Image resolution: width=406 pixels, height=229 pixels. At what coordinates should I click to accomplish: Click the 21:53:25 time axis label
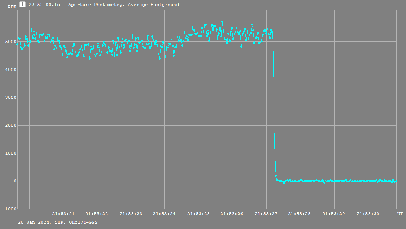click(x=198, y=214)
